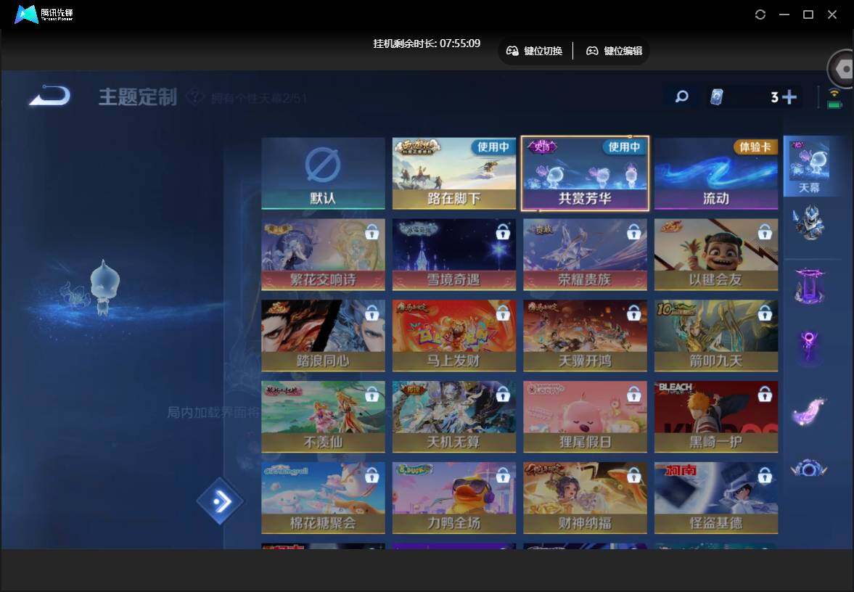The height and width of the screenshot is (592, 854).
Task: Open 键位编辑 key mapping editor
Action: [x=614, y=51]
